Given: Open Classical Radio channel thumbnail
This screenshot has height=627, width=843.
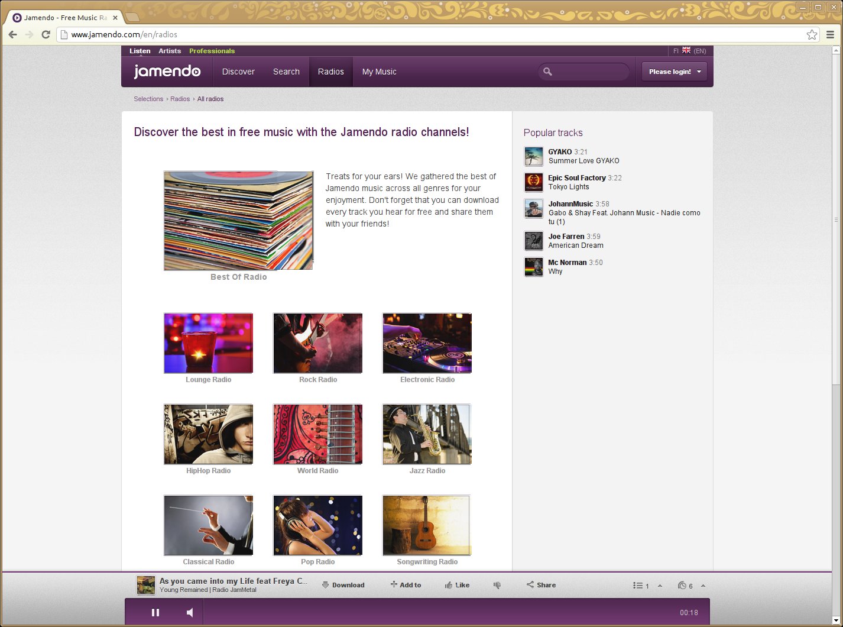Looking at the screenshot, I should click(208, 525).
